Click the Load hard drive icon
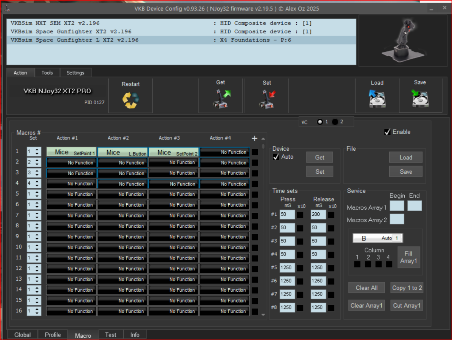 coord(377,99)
